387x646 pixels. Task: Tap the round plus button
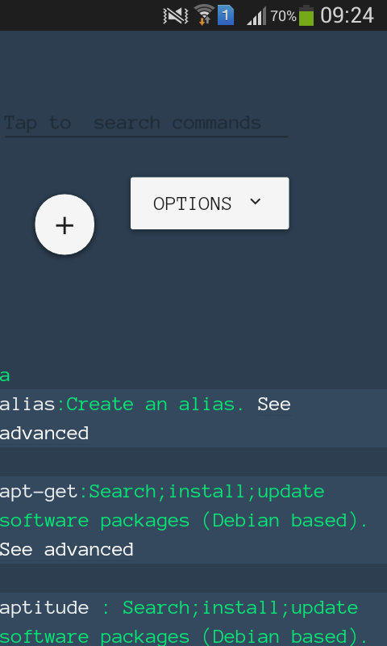coord(64,224)
